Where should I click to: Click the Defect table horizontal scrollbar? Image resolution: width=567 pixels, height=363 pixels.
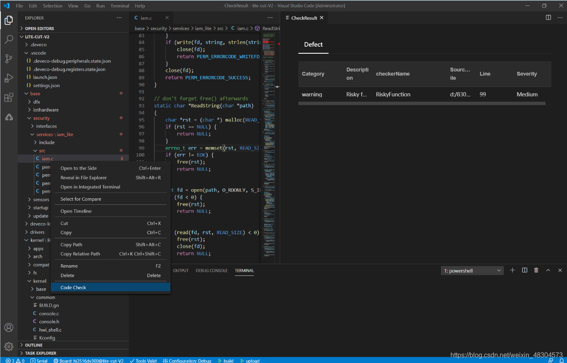pos(422,103)
